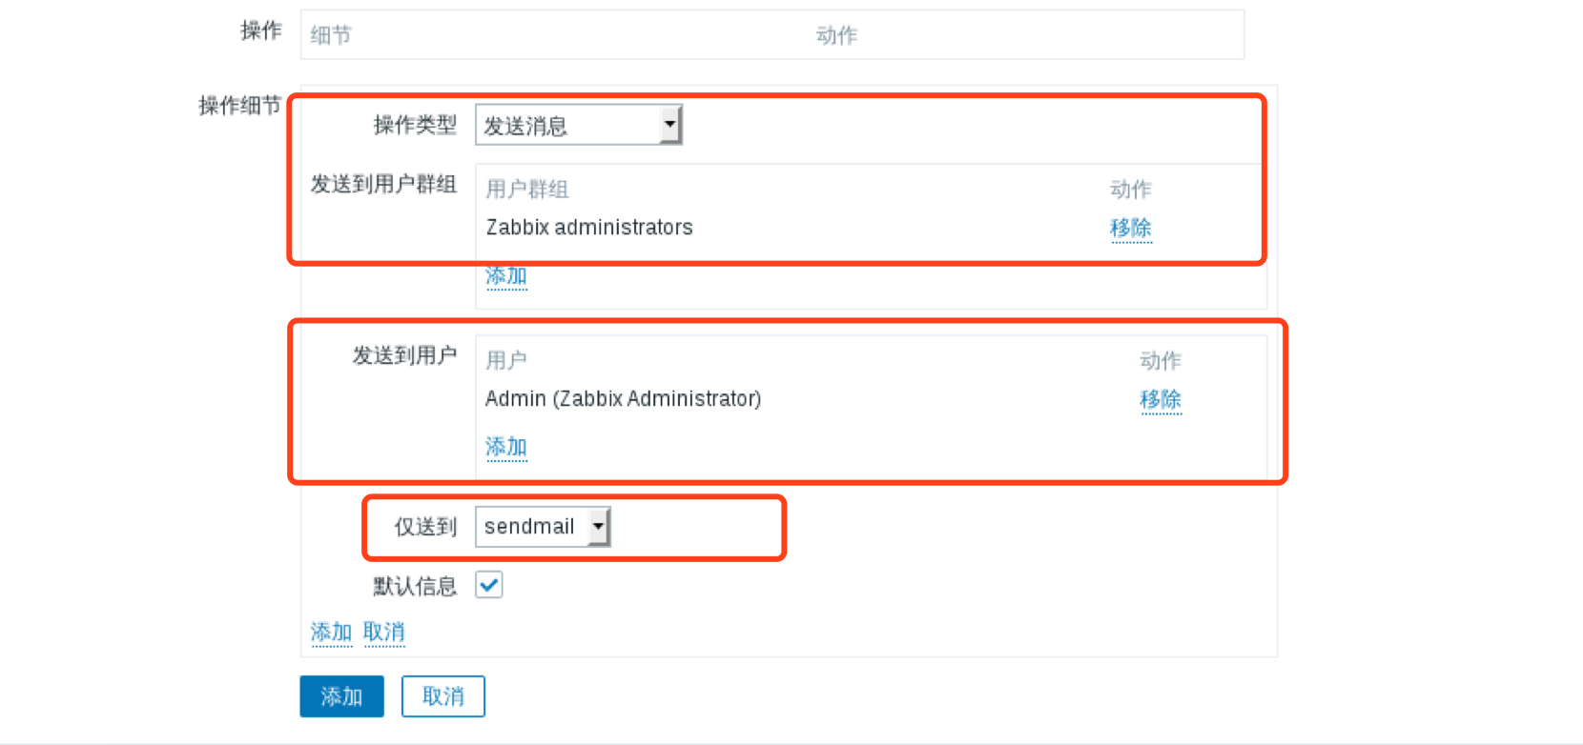1583x745 pixels.
Task: Click 添加 link below the 默认信息 checkbox
Action: pos(331,632)
